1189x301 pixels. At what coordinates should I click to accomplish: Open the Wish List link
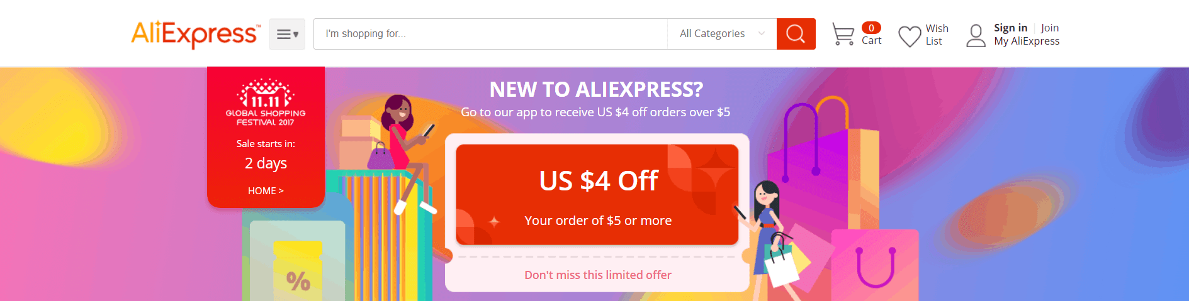[x=937, y=35]
